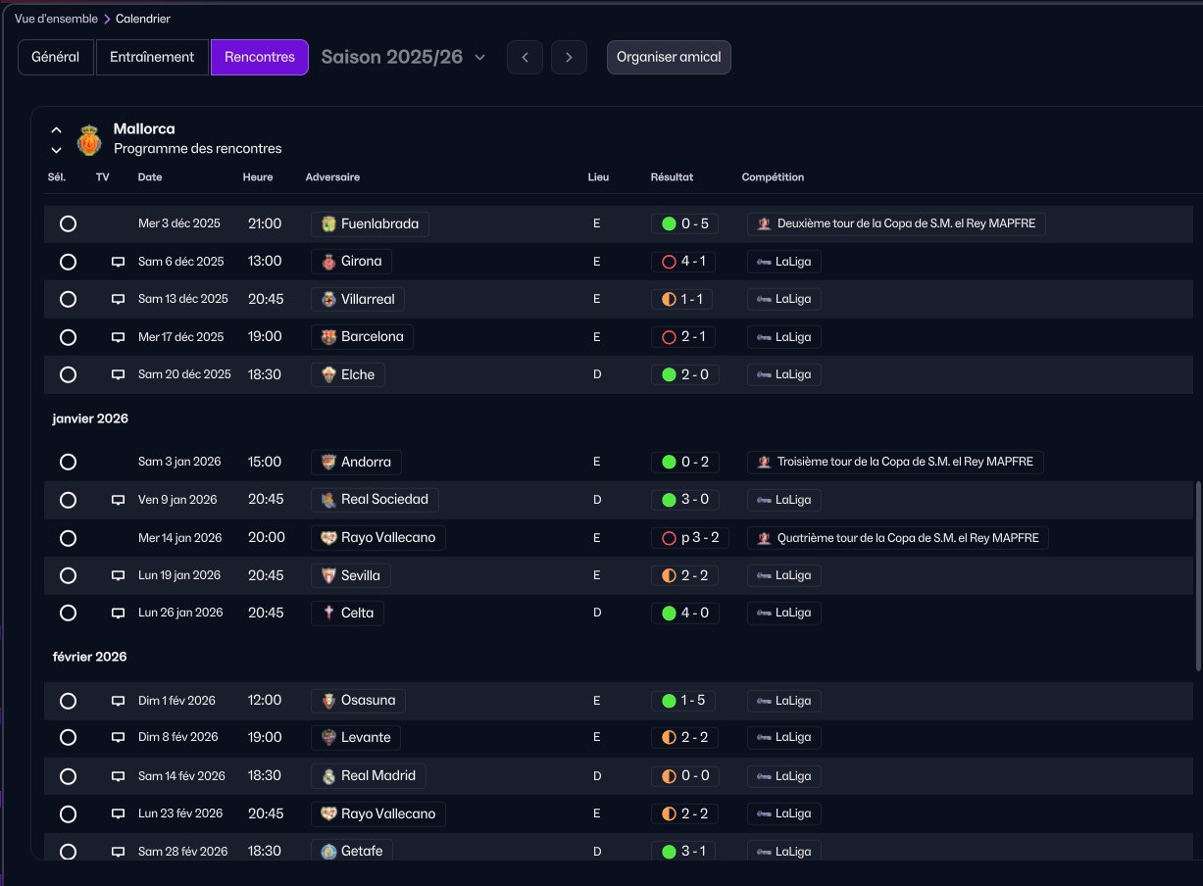Click the Barcelona crest in the opponent column
1203x886 pixels.
(x=328, y=337)
